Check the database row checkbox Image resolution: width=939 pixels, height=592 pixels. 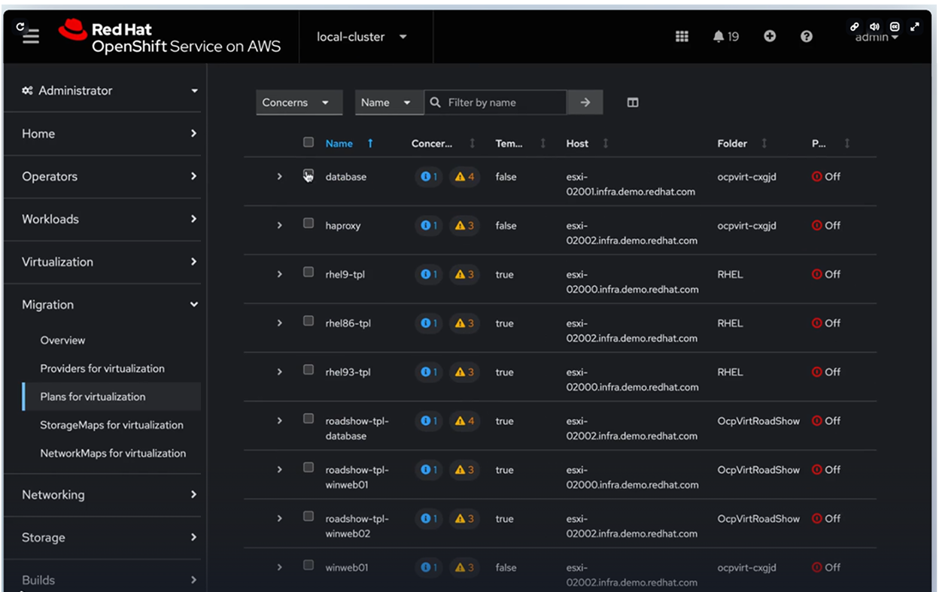[x=308, y=175]
